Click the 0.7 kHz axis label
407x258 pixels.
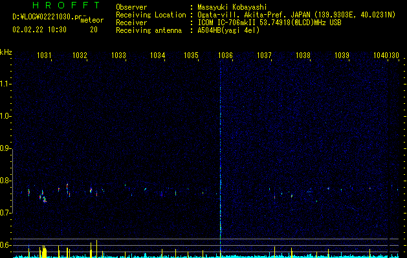click(5, 213)
